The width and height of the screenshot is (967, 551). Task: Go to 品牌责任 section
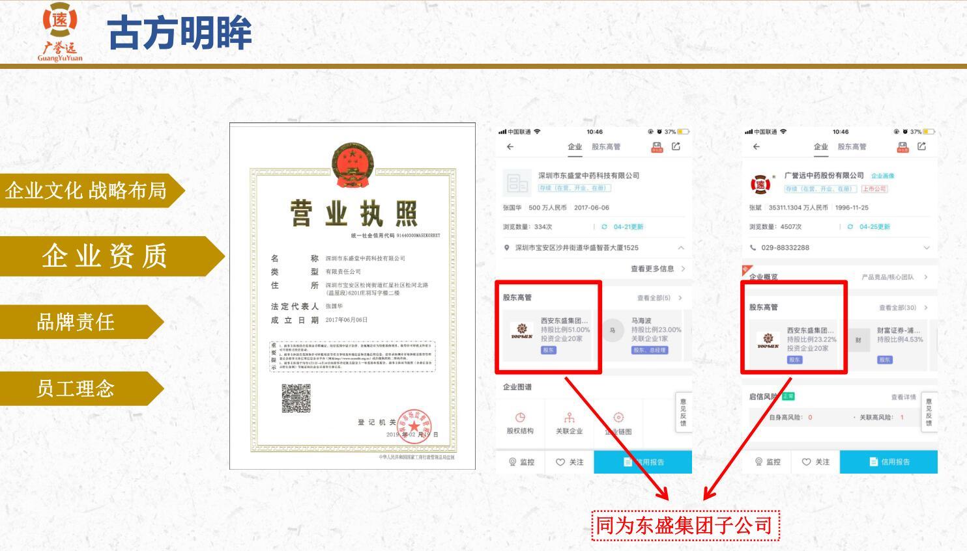tap(81, 321)
